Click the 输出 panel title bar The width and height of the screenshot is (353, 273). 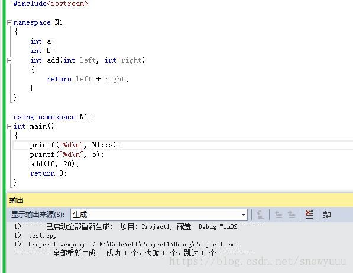180,200
